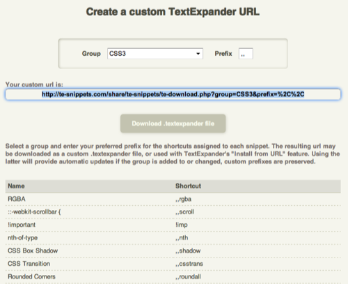Click the page title heading
This screenshot has height=284, width=348.
tap(173, 12)
